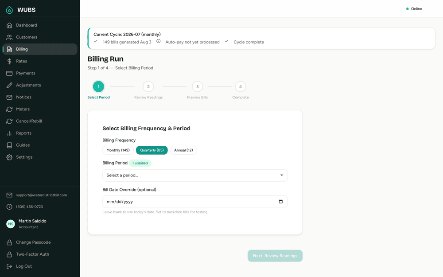Image resolution: width=443 pixels, height=277 pixels.
Task: Click the checkmark beside 149 bills generated
Action: (x=96, y=41)
